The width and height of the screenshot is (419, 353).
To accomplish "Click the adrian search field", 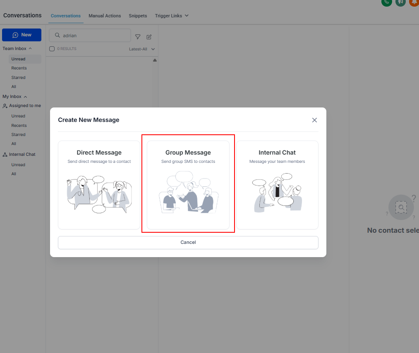I will (x=90, y=36).
